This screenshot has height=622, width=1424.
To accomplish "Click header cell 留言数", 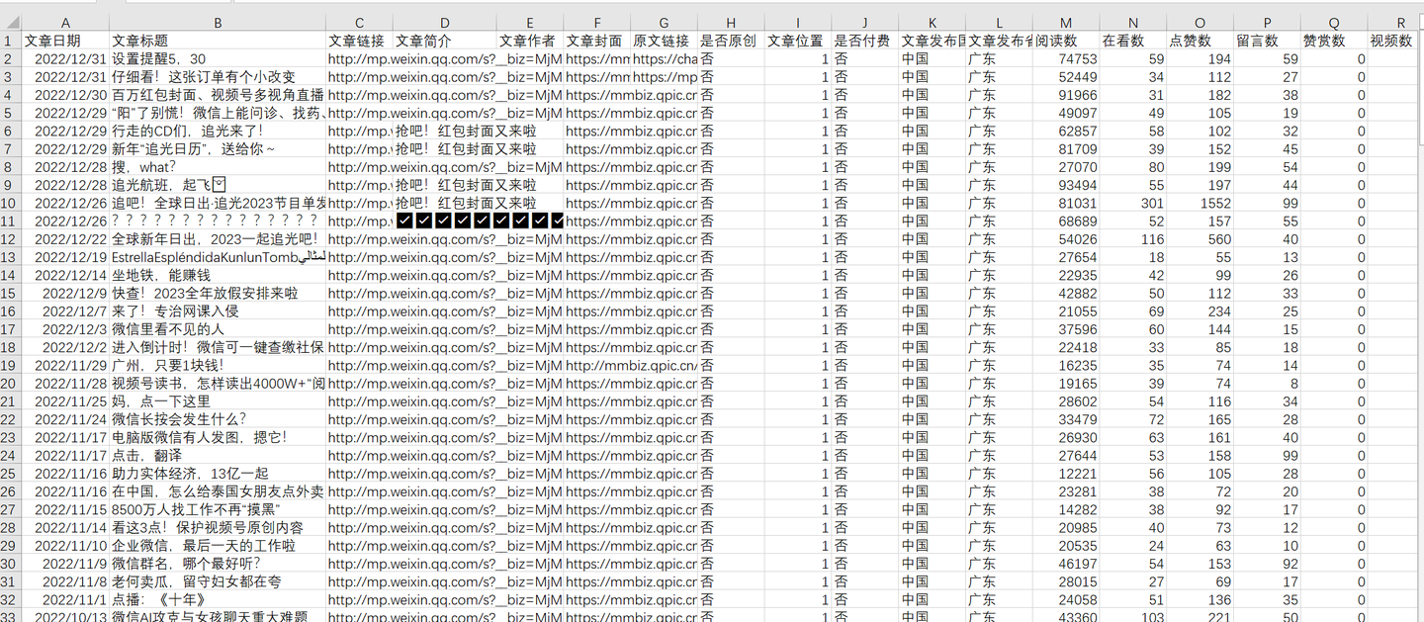I will 1267,41.
